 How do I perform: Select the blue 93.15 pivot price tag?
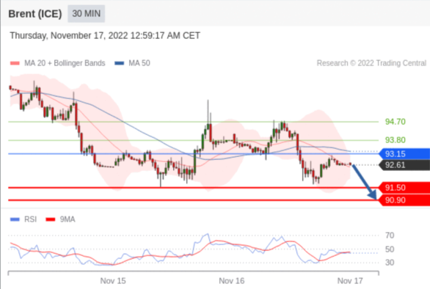click(404, 154)
